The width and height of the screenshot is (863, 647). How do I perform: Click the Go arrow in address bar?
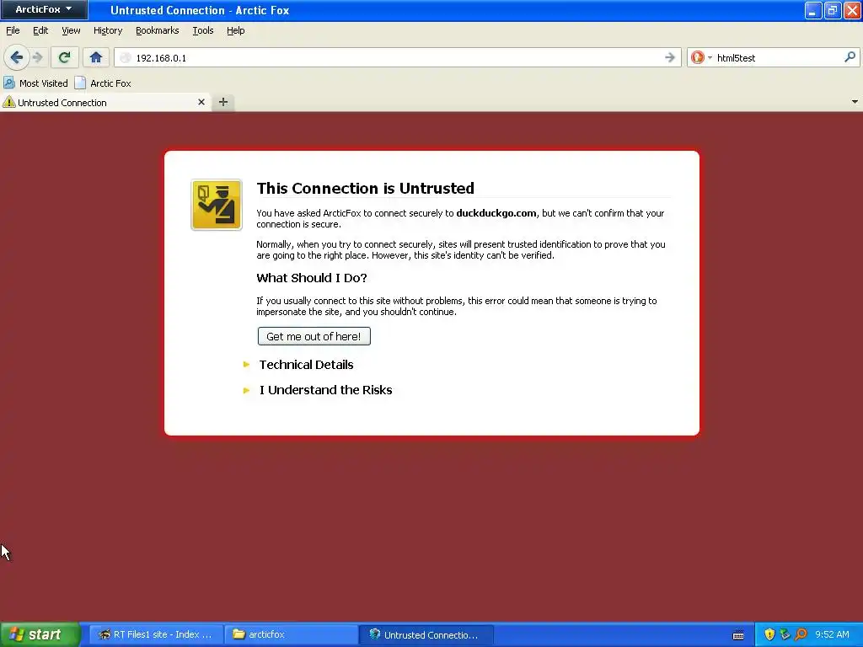670,57
